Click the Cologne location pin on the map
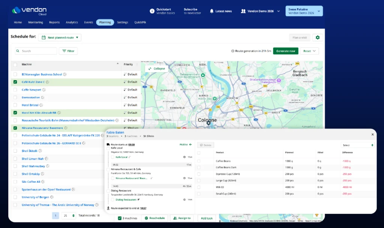 coord(208,123)
